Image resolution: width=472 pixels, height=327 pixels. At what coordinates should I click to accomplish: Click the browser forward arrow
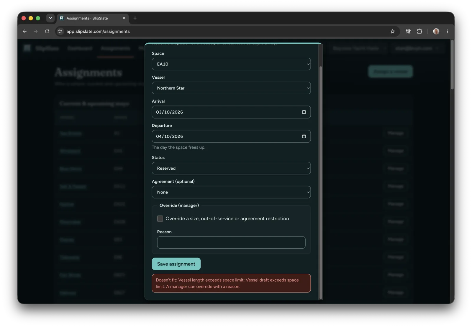[36, 31]
